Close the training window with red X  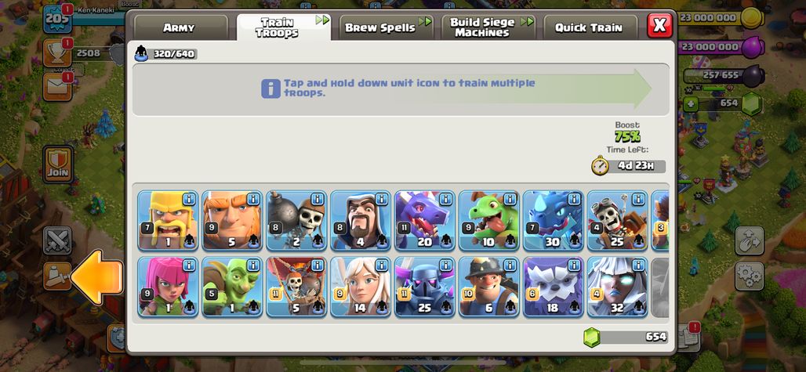pyautogui.click(x=659, y=25)
